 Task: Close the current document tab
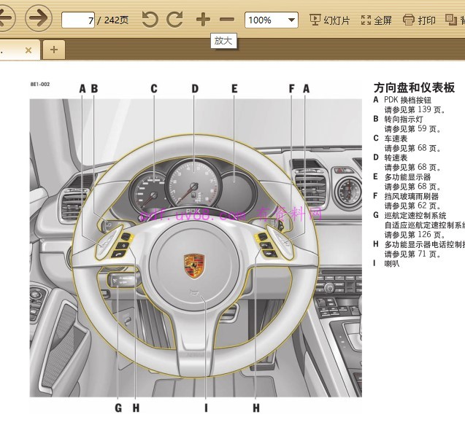[28, 50]
